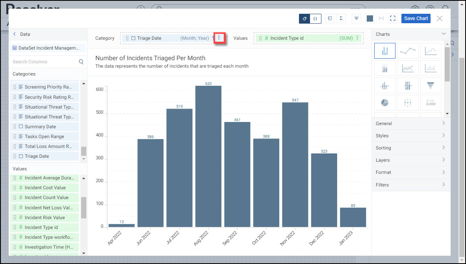Open Triage Date category options menu

(219, 38)
